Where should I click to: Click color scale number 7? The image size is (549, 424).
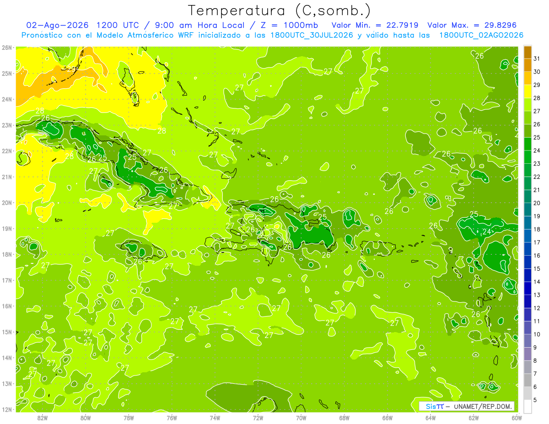point(535,374)
